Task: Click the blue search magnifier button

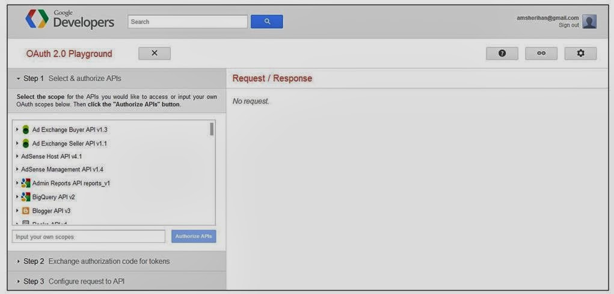Action: click(266, 22)
